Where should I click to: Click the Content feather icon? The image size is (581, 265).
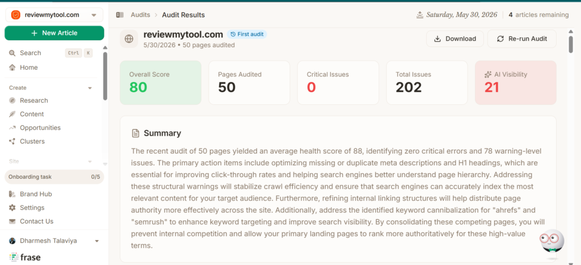pyautogui.click(x=12, y=114)
